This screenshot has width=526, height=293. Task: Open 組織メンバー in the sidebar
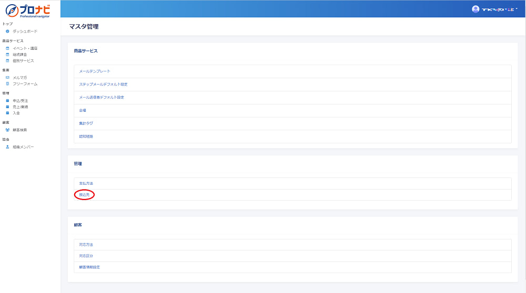(x=23, y=146)
